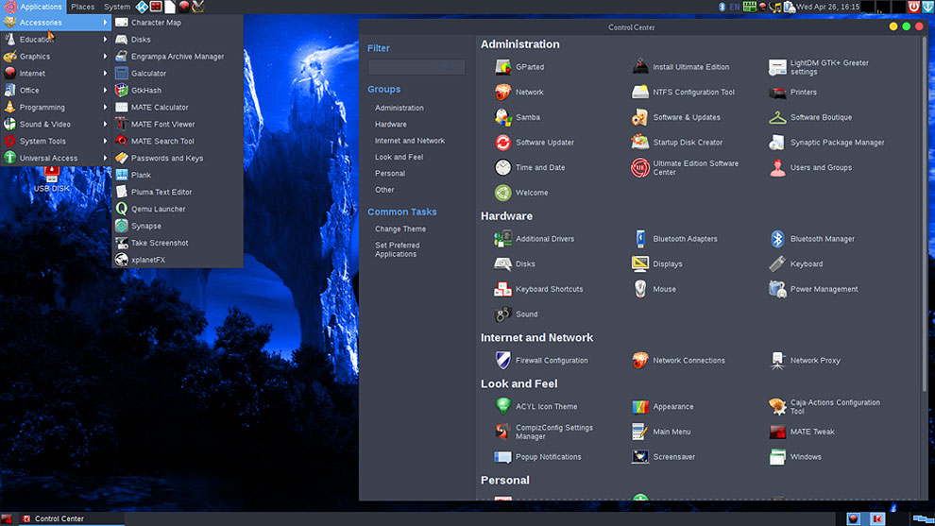Open NTFS Configuration Tool
This screenshot has height=526, width=935.
(x=684, y=92)
